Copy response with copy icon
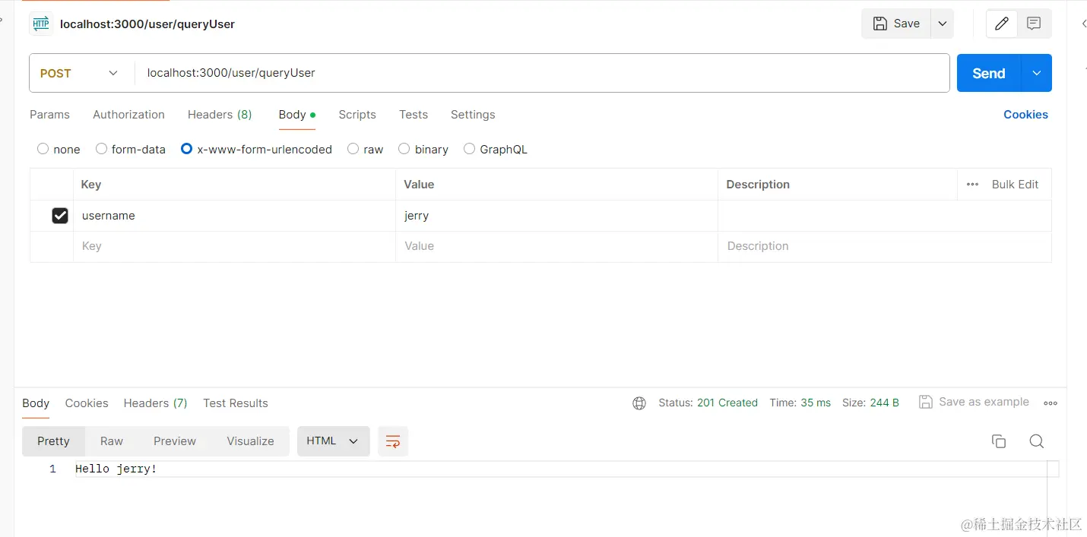Image resolution: width=1087 pixels, height=537 pixels. point(999,441)
